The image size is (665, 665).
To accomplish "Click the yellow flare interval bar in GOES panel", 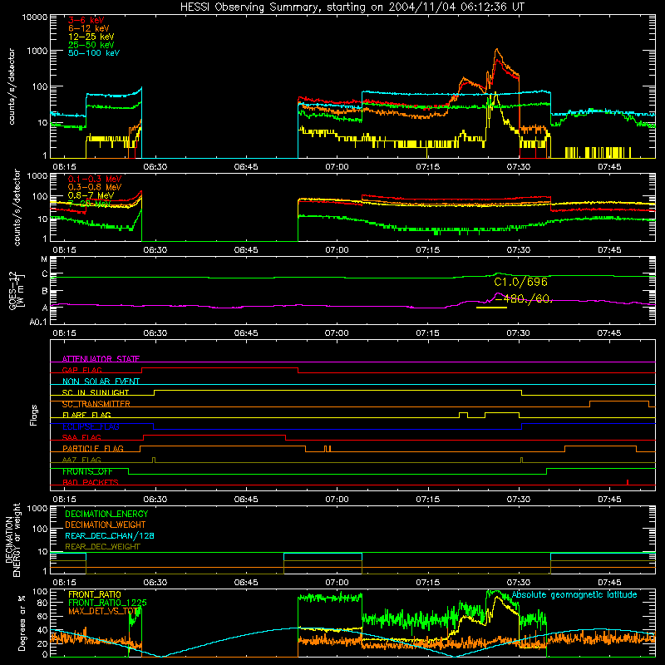I will [491, 308].
